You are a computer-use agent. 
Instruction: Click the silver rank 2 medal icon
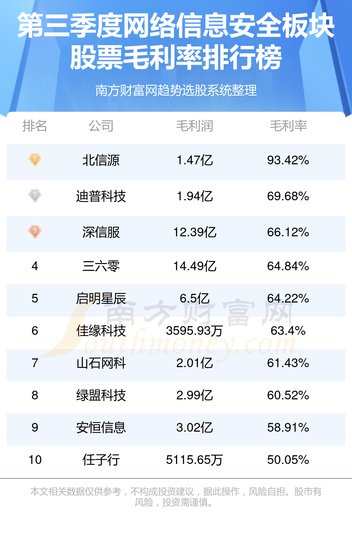pyautogui.click(x=35, y=195)
